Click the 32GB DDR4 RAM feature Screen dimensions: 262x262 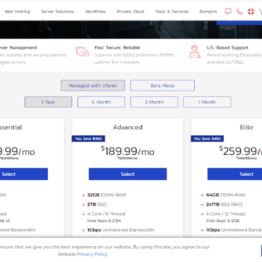click(106, 195)
